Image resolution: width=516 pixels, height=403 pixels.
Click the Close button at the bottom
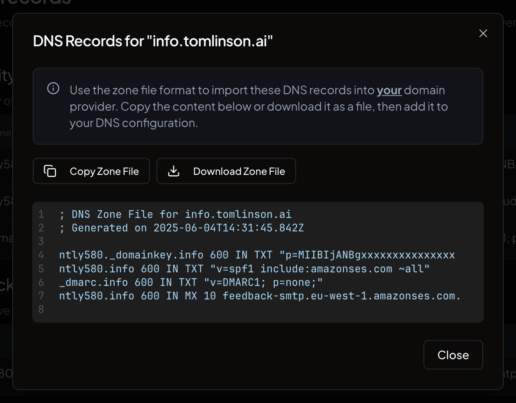[453, 355]
